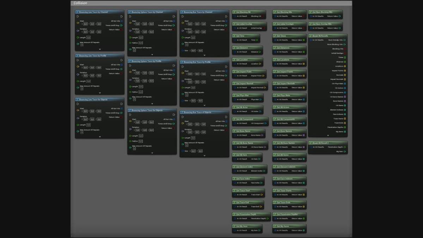Expand advanced pins of Bouncing Sphere Trace by Profile

coord(152,104)
